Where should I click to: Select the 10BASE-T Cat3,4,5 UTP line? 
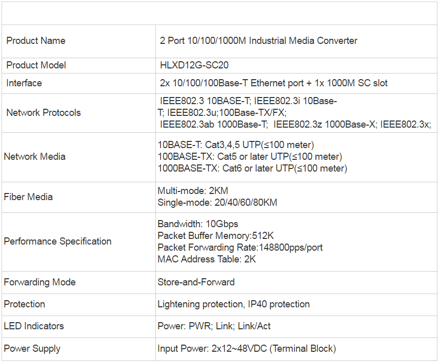coord(236,145)
